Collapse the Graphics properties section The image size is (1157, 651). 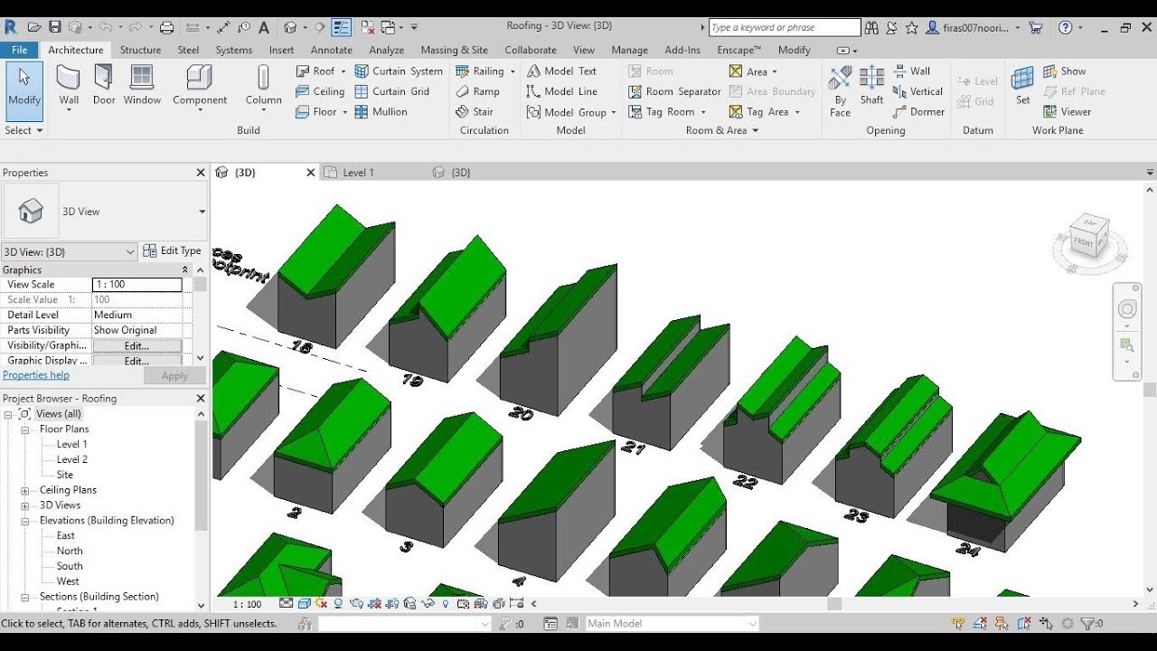point(185,269)
